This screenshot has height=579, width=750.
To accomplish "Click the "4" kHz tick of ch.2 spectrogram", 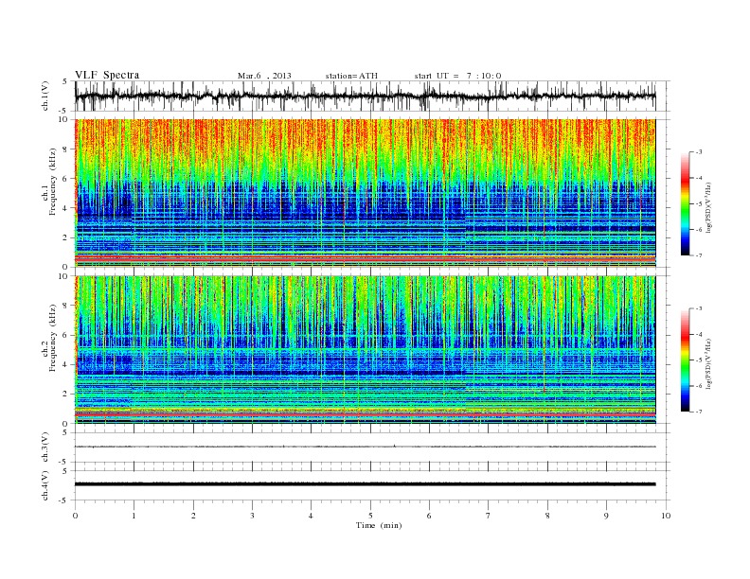I will pyautogui.click(x=65, y=365).
